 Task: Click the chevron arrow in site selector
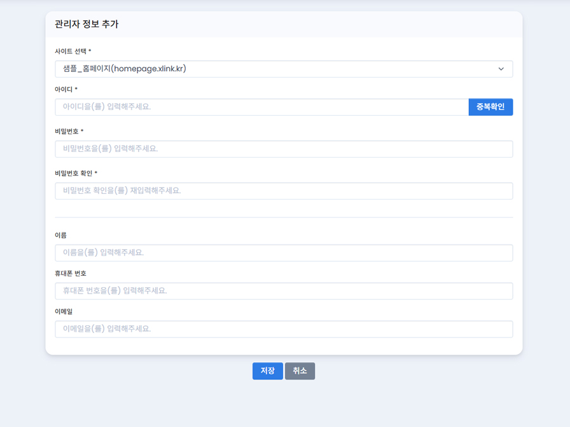pyautogui.click(x=501, y=69)
